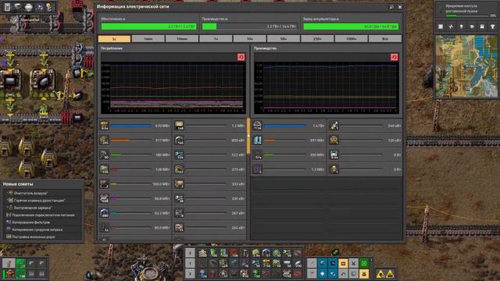Open tip Беспроводная зарядка

pyautogui.click(x=41, y=208)
